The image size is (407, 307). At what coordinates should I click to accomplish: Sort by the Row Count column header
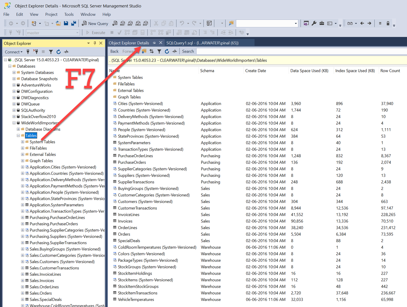390,71
